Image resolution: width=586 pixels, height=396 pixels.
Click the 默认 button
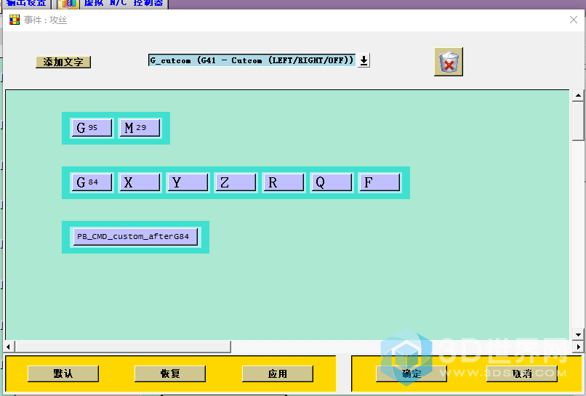63,373
